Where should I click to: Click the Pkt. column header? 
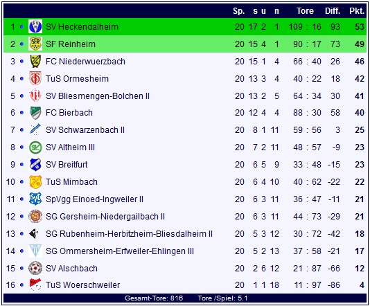[x=357, y=11]
